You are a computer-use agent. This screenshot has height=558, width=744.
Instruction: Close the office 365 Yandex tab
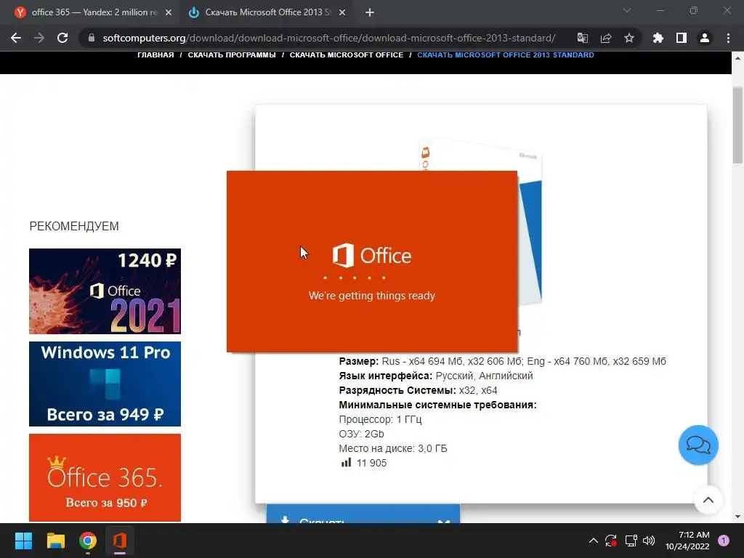(169, 12)
